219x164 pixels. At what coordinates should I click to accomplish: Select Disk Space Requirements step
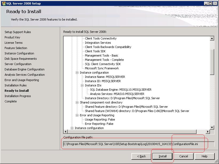click(x=21, y=59)
